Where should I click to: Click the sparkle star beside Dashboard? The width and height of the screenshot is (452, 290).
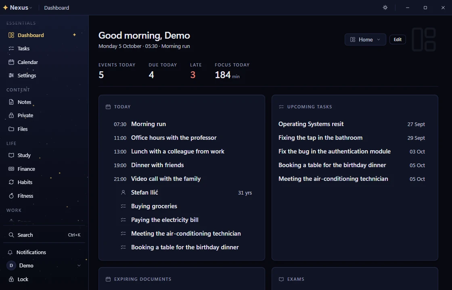74,35
